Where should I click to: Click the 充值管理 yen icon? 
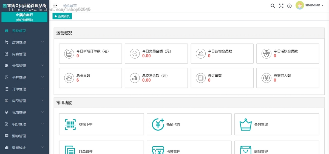click(x=7, y=112)
